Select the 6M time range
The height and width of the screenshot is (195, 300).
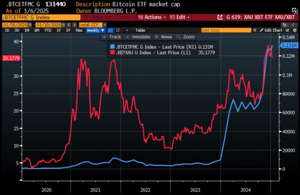click(x=37, y=30)
